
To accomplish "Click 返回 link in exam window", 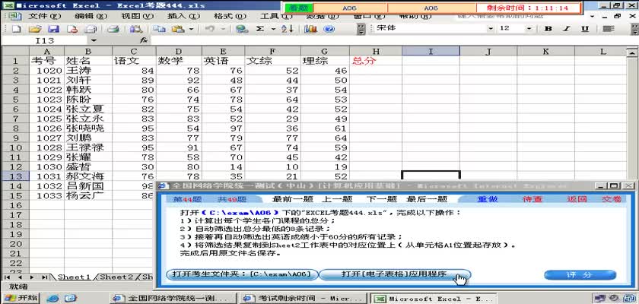I will click(577, 199).
